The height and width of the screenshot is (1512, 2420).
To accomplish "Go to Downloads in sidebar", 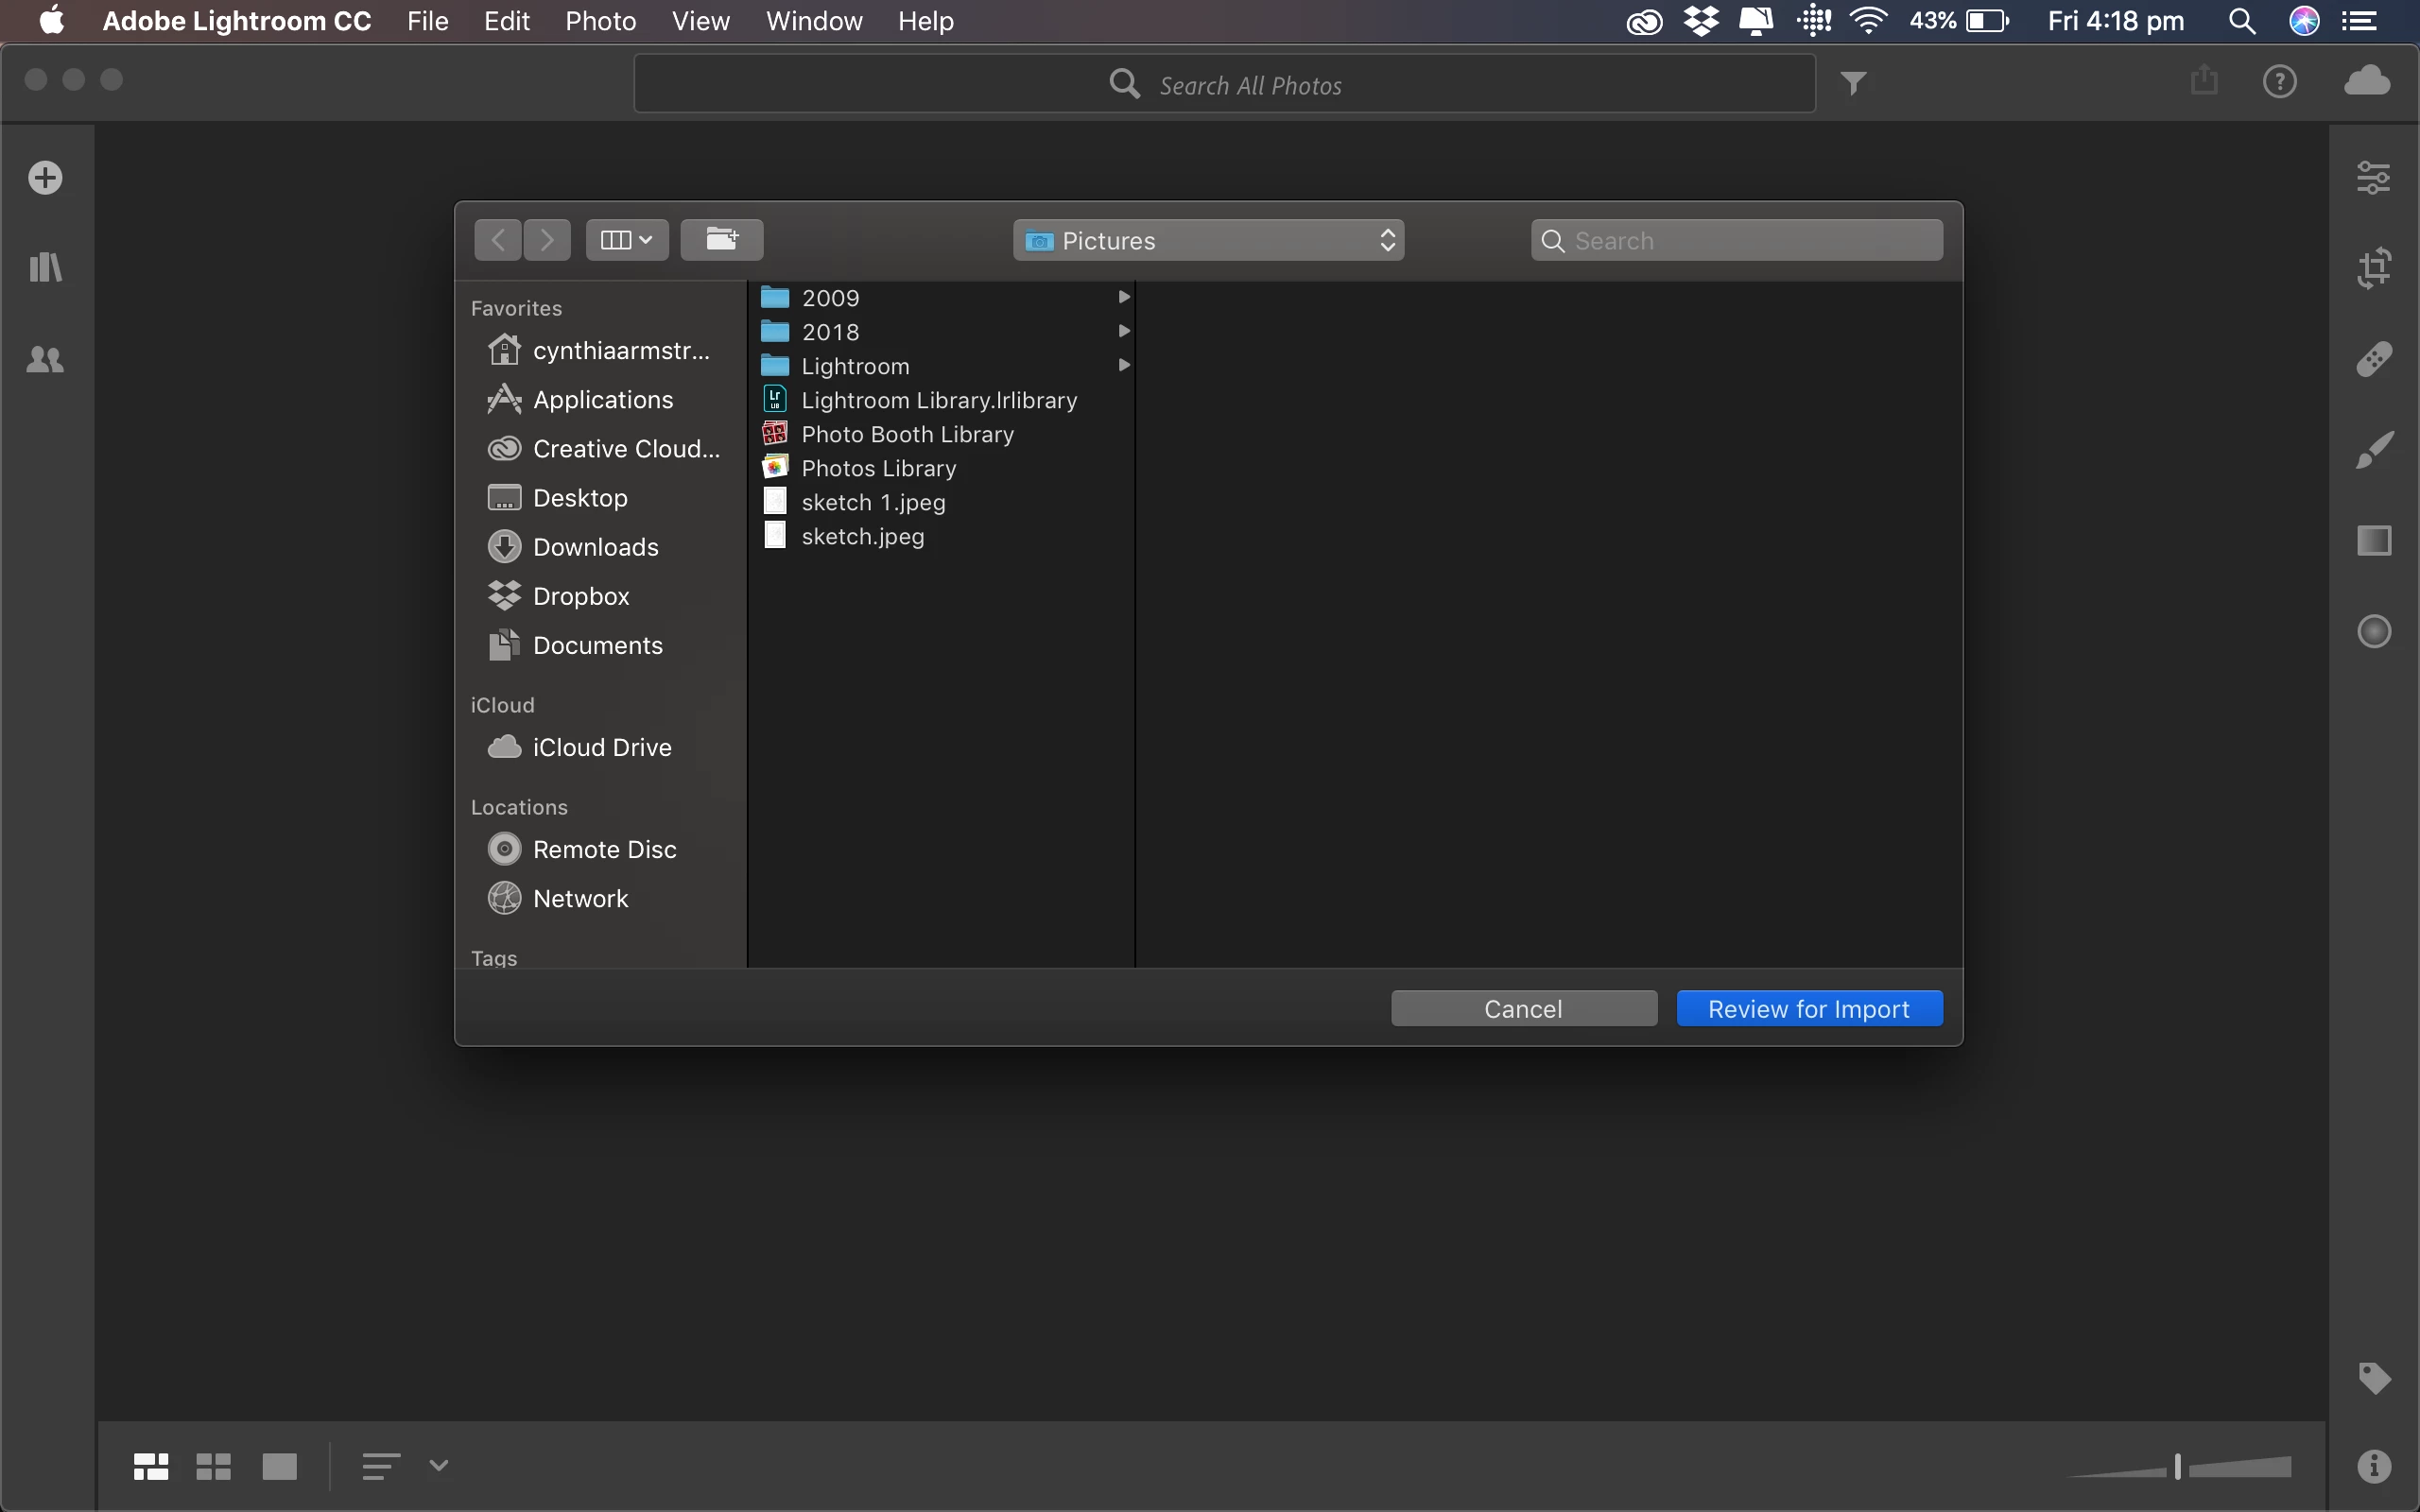I will click(600, 546).
